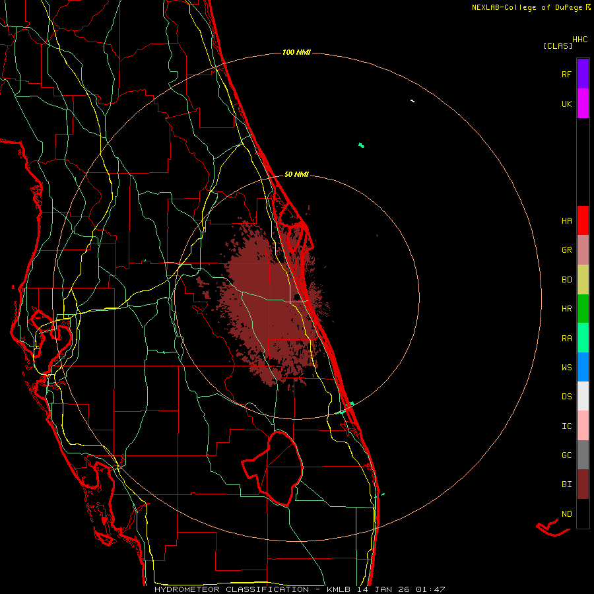
Task: Click the RF purple legend swatch
Action: (583, 74)
